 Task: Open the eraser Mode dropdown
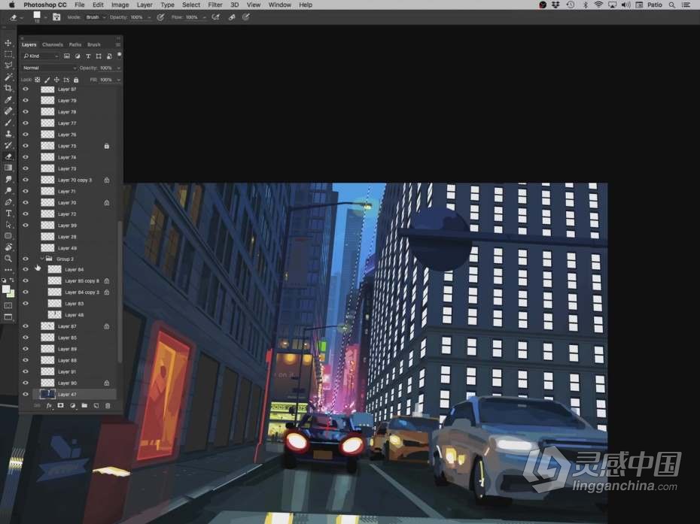point(95,17)
